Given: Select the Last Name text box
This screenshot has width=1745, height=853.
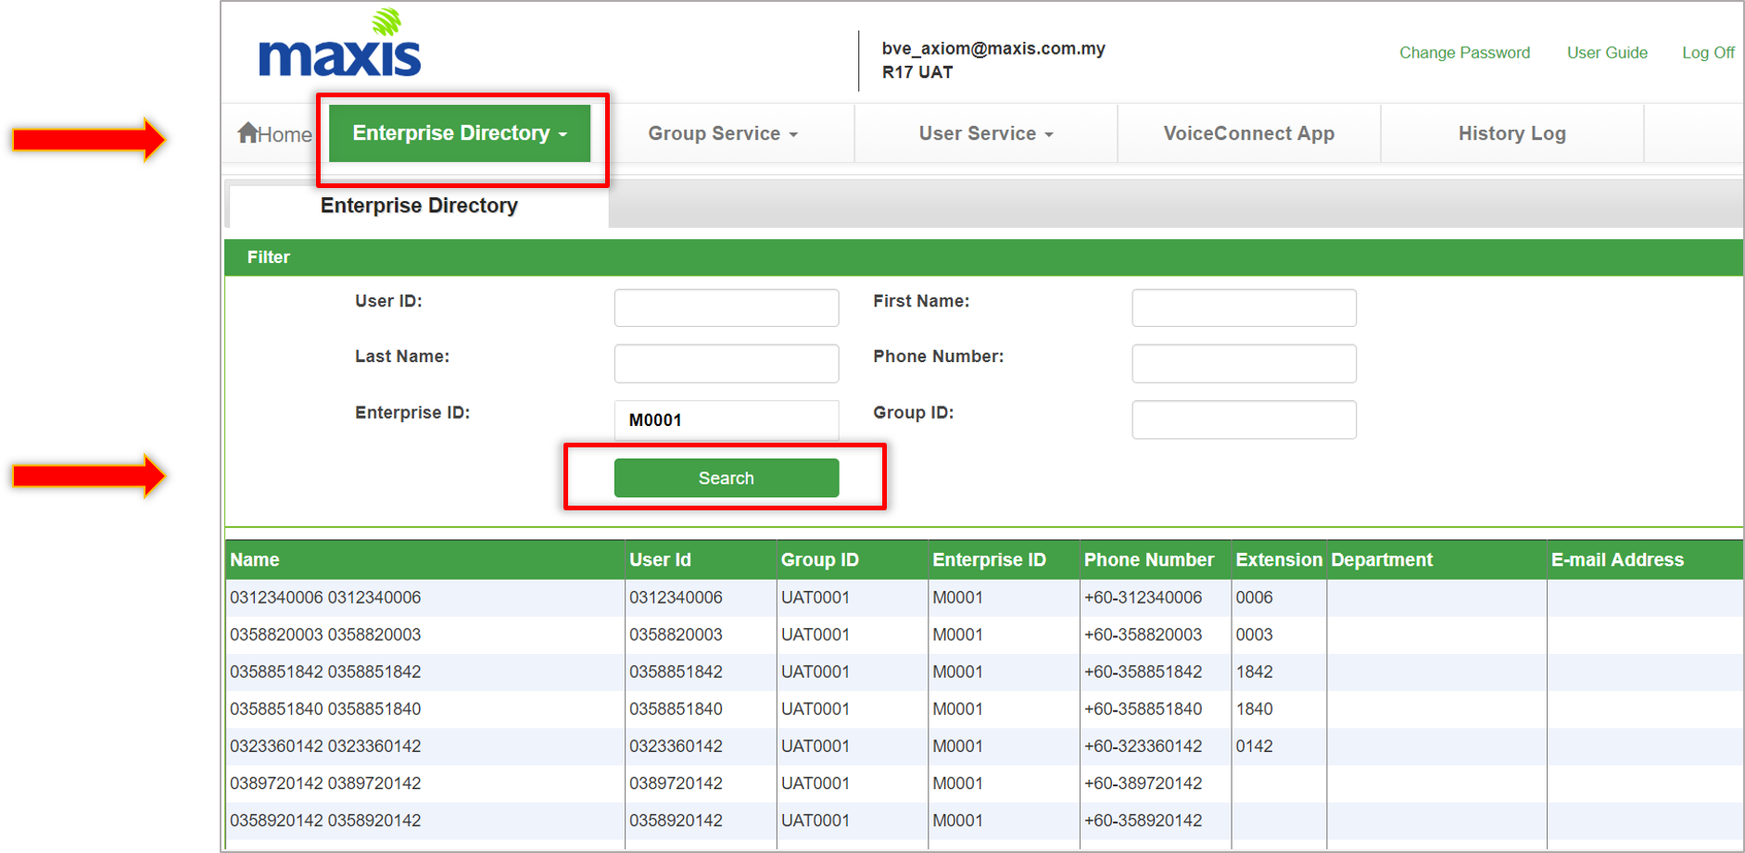Looking at the screenshot, I should pos(727,363).
